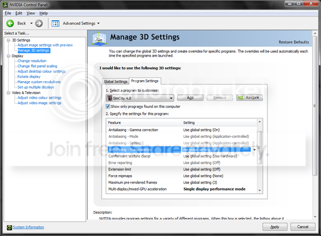The image size is (321, 236).
Task: Collapse the Display tree node
Action: tap(9, 56)
